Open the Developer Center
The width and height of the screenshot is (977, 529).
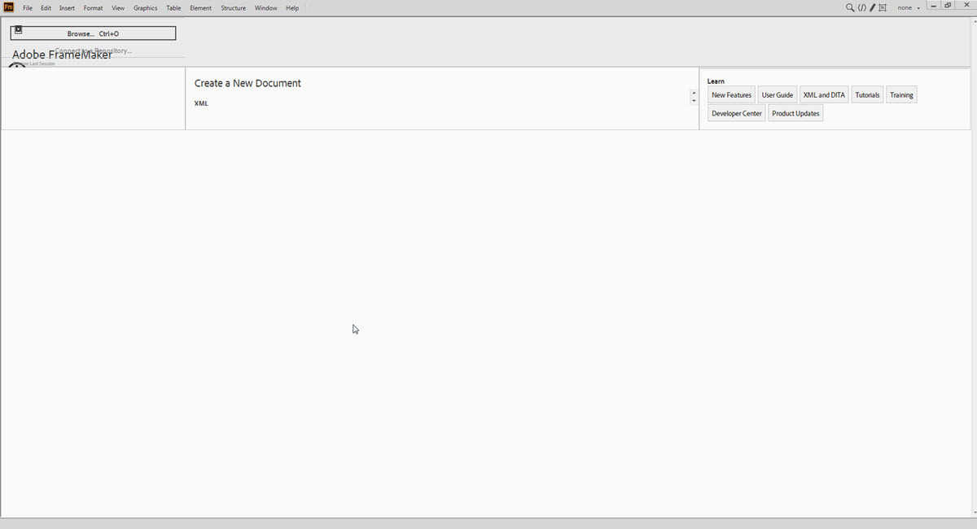[x=735, y=113]
